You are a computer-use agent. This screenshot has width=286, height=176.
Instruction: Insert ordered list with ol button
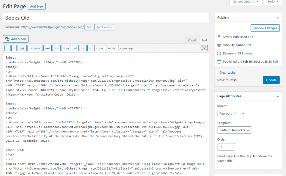pyautogui.click(x=83, y=48)
